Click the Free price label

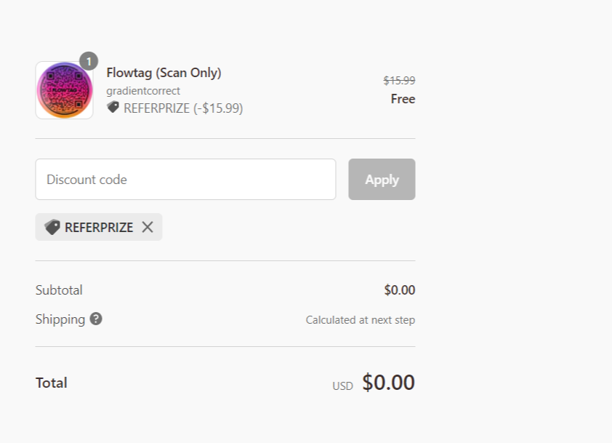tap(403, 99)
